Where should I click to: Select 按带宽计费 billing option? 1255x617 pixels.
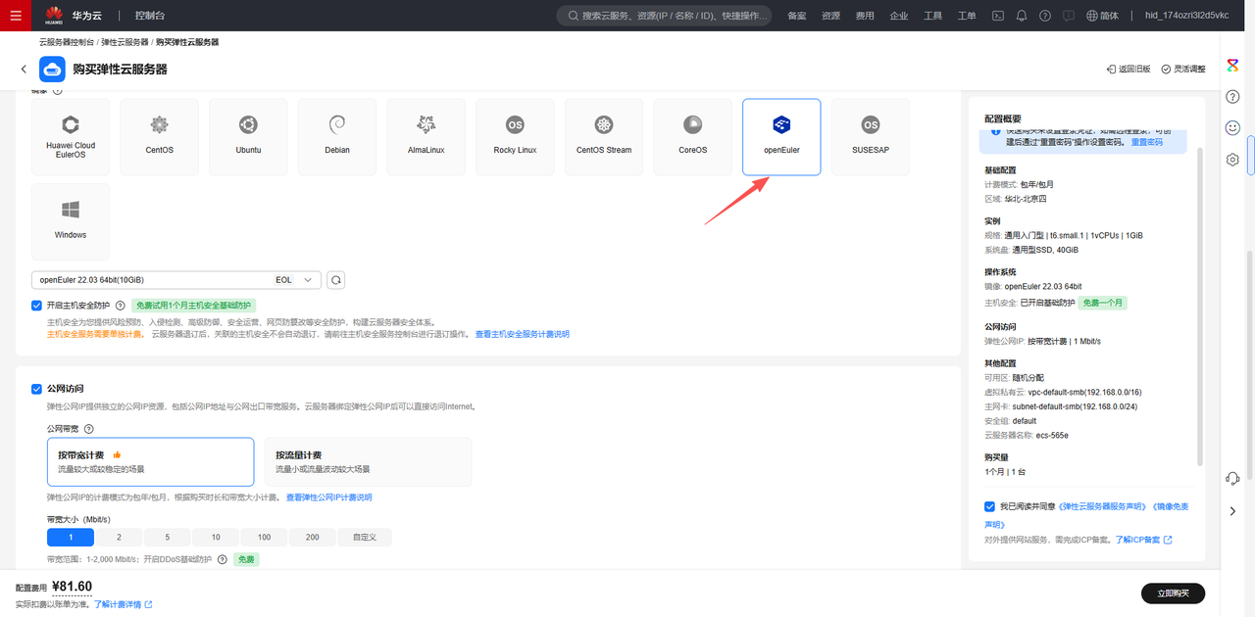click(x=150, y=461)
